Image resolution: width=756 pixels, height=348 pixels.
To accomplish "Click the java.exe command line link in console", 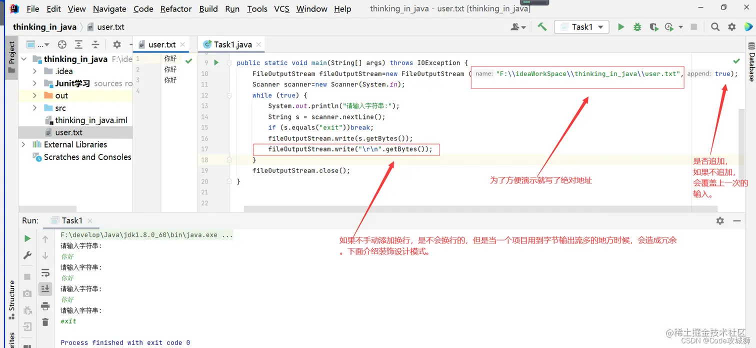I will [146, 235].
